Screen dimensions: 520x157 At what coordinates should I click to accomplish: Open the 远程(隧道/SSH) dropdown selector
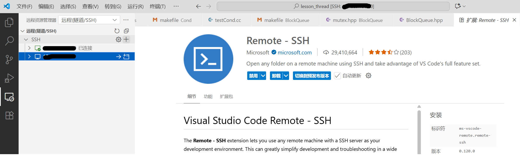pyautogui.click(x=89, y=20)
